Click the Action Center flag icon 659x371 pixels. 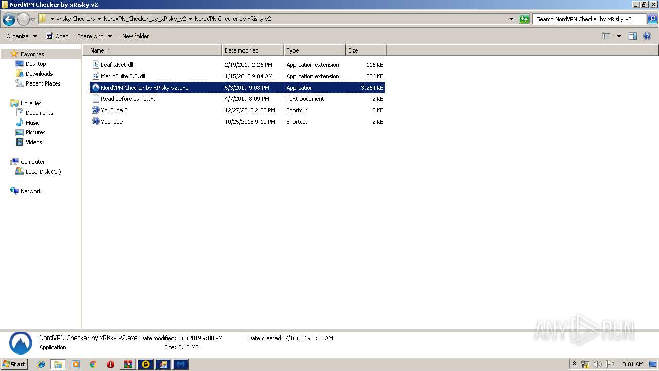coord(610,364)
